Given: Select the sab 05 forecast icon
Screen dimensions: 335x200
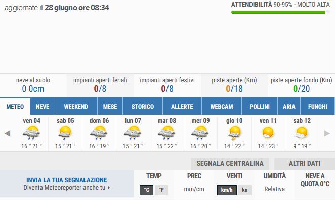Looking at the screenshot, I should [65, 133].
